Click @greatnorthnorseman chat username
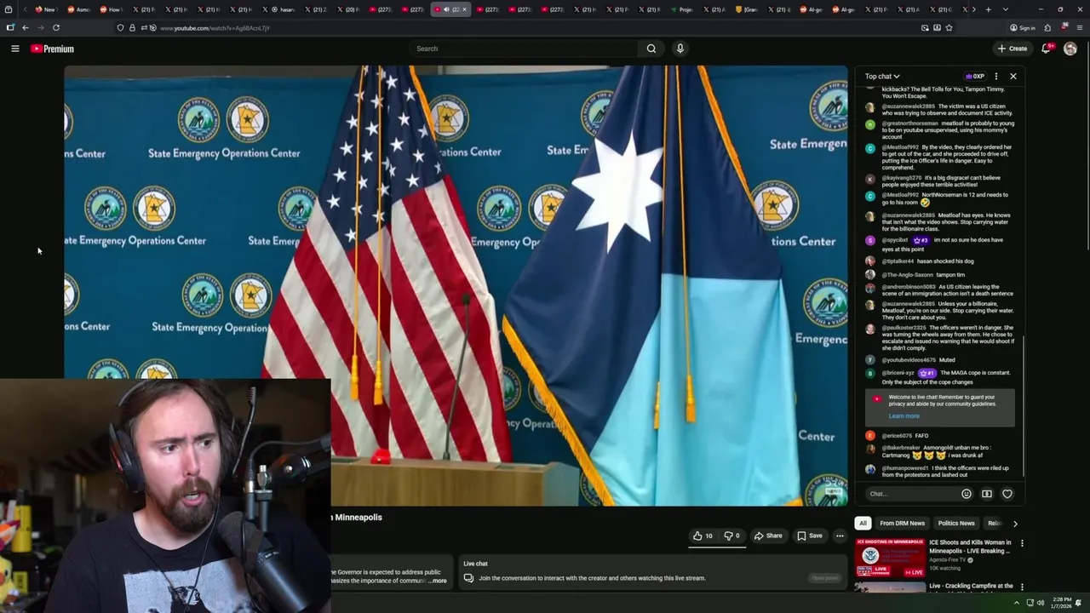1090x613 pixels. [909, 123]
